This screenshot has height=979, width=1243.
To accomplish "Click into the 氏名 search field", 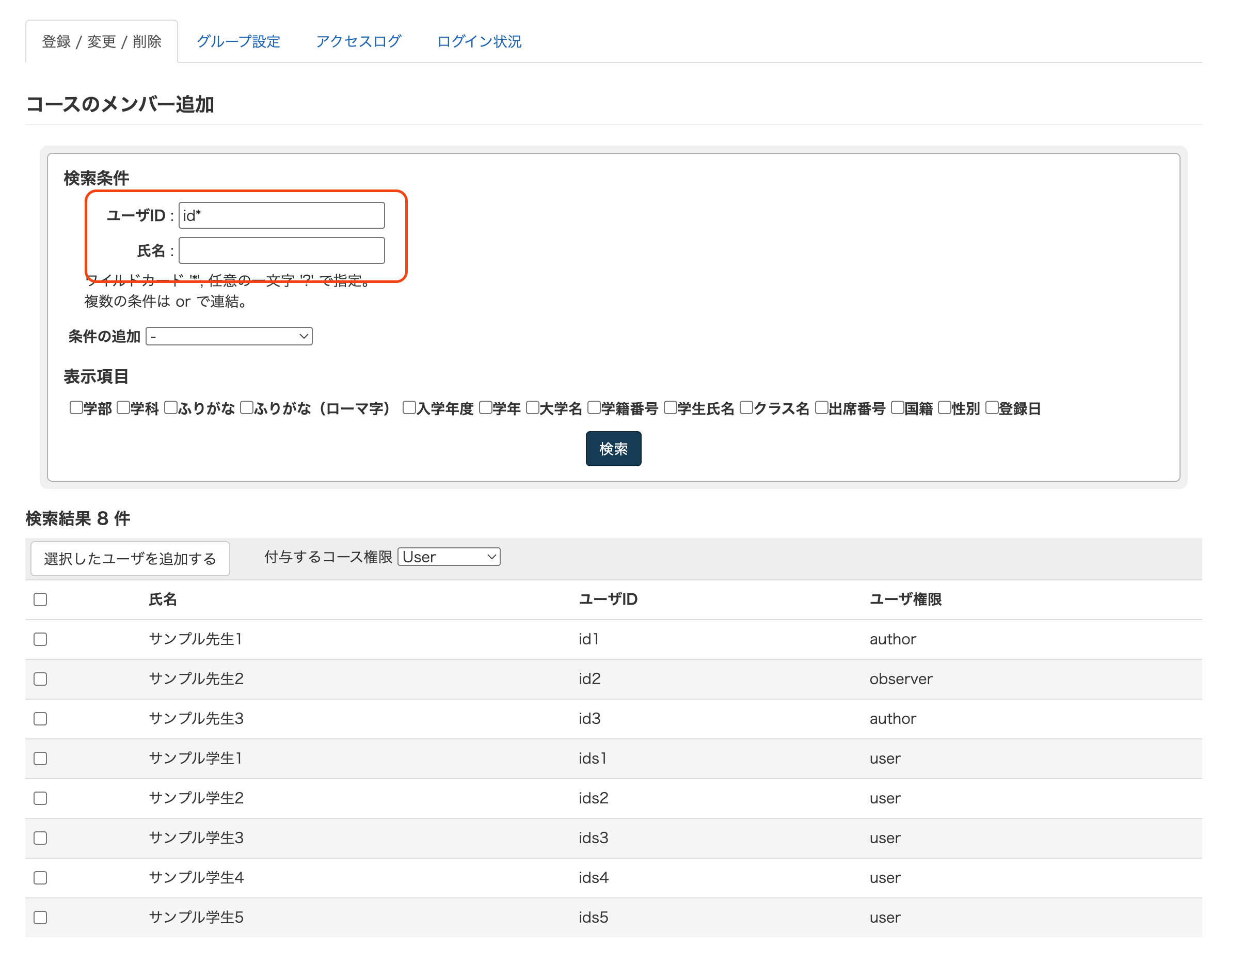I will click(281, 250).
